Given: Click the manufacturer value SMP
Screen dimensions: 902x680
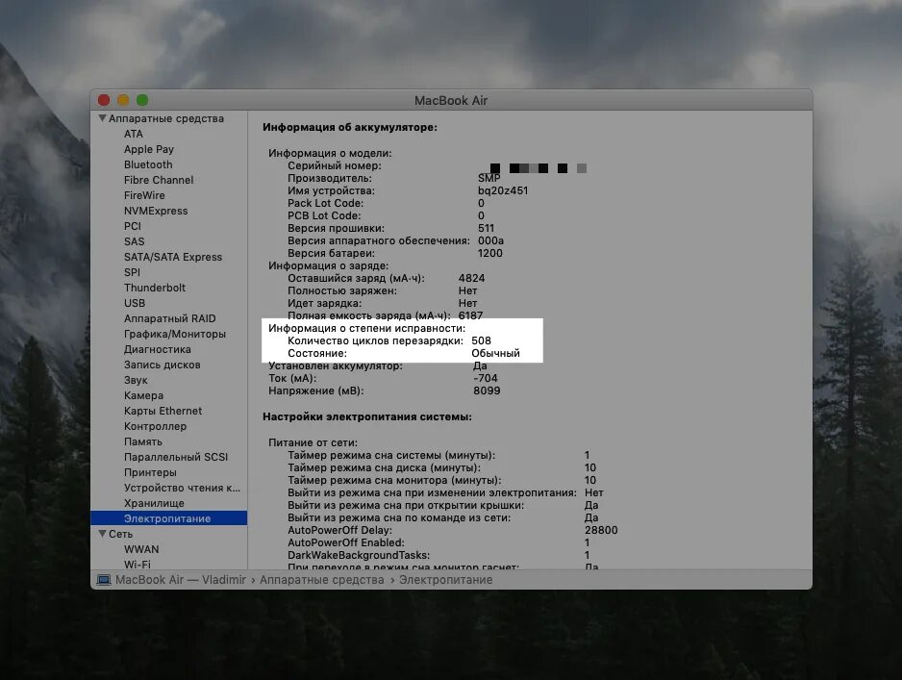Looking at the screenshot, I should click(489, 178).
